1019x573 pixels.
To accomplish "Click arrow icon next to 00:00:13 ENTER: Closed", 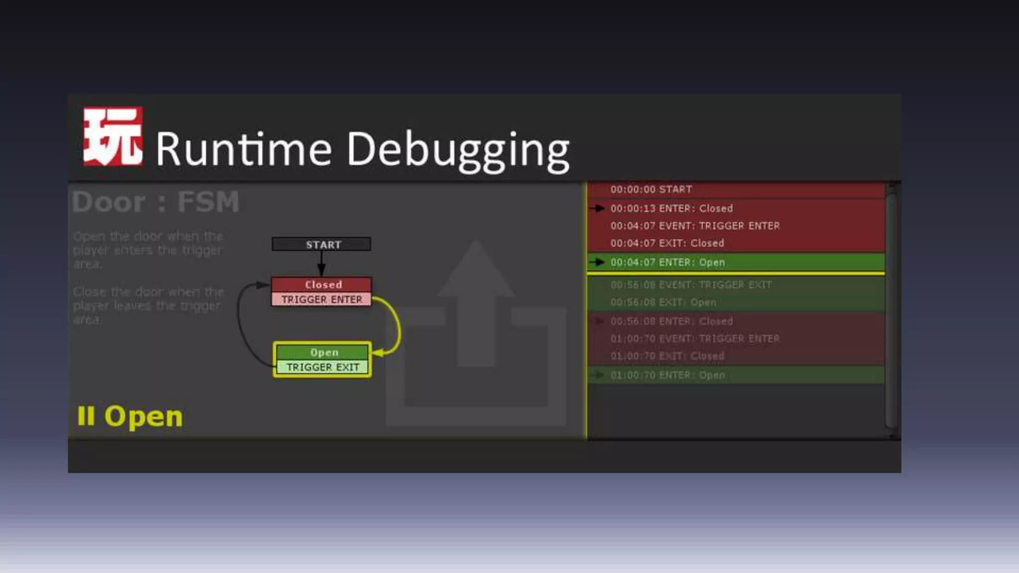I will coord(599,208).
